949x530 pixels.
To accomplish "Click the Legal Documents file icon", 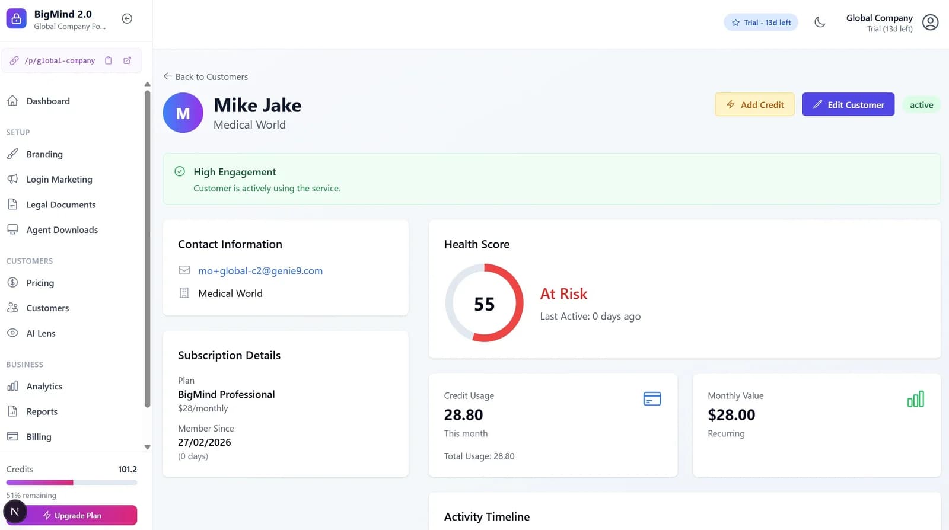I will tap(12, 205).
